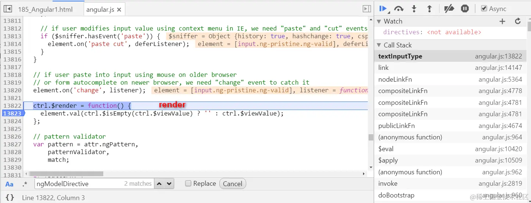The width and height of the screenshot is (531, 203).
Task: Select the doBootstrap call stack frame
Action: [x=450, y=195]
